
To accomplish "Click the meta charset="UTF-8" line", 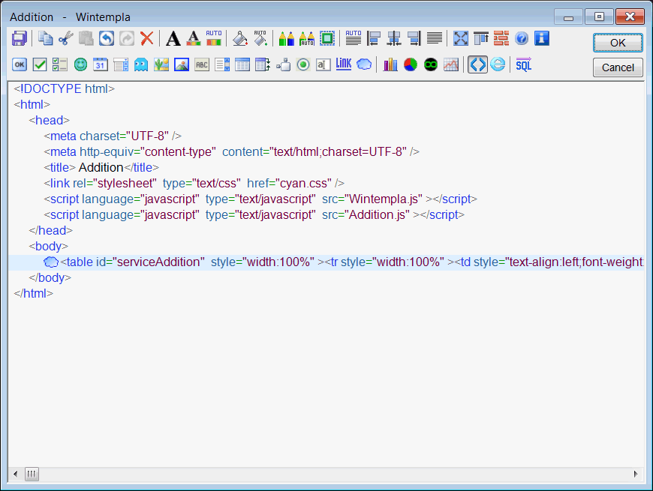I will [113, 136].
